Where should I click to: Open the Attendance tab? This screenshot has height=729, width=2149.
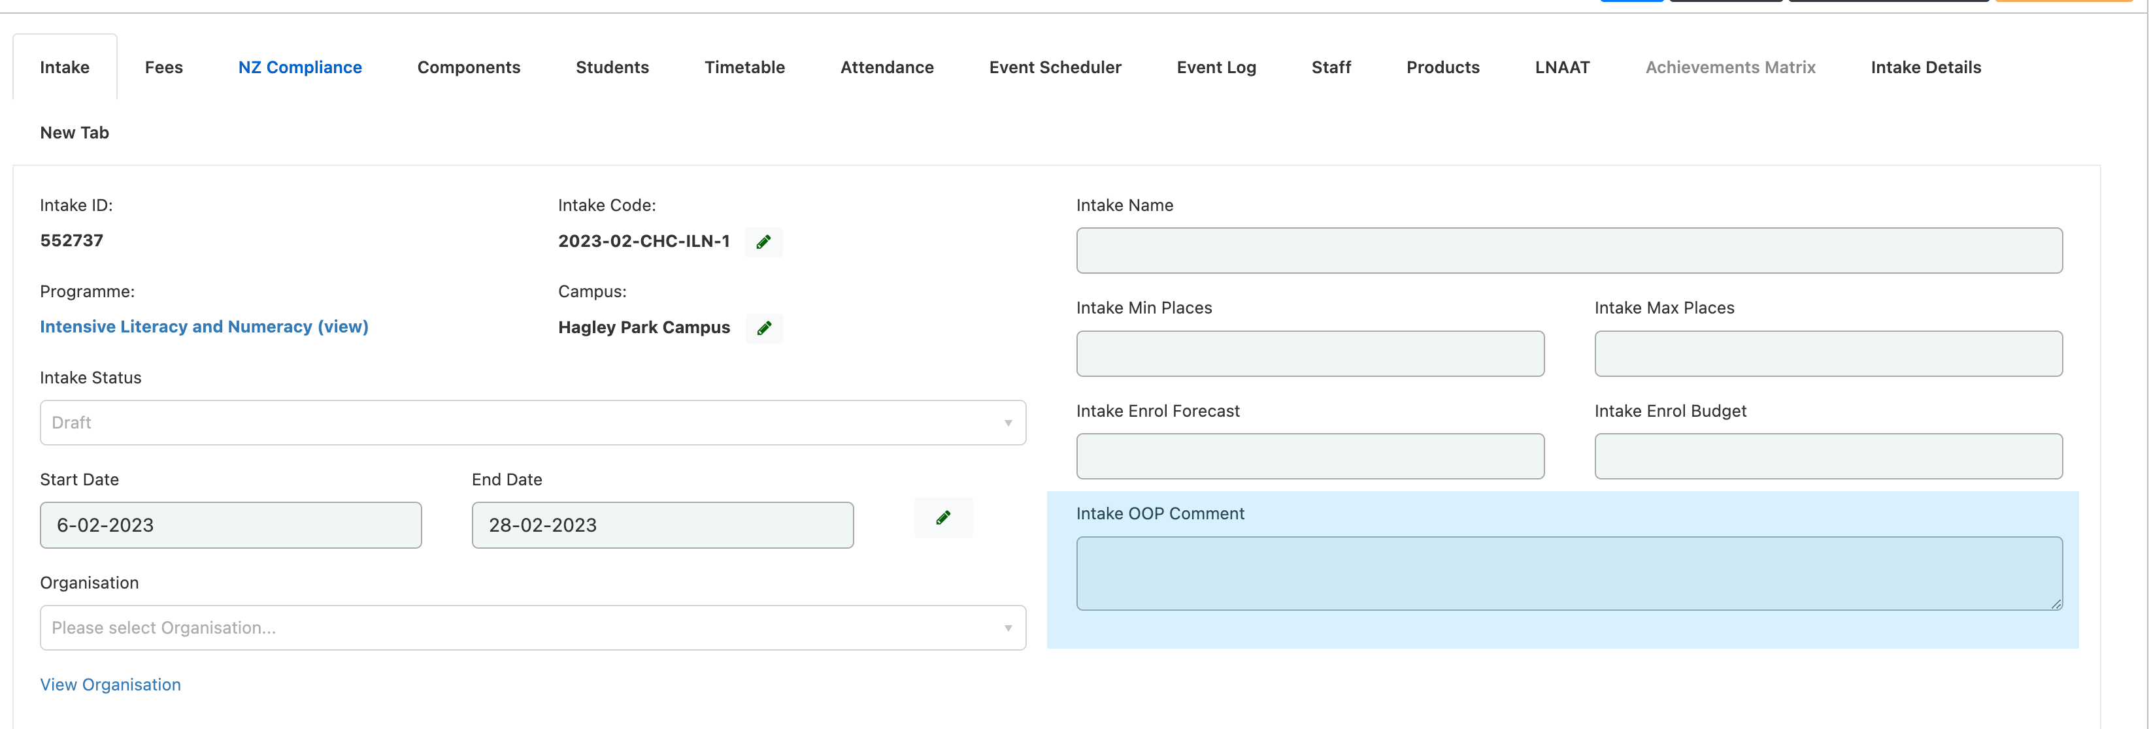[887, 67]
